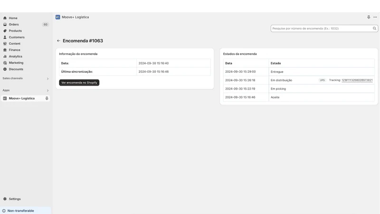
Task: Open Marketing in the sidebar menu
Action: click(16, 63)
